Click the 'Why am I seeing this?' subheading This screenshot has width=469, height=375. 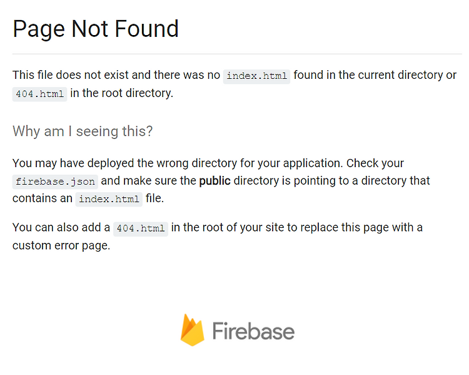click(x=83, y=131)
